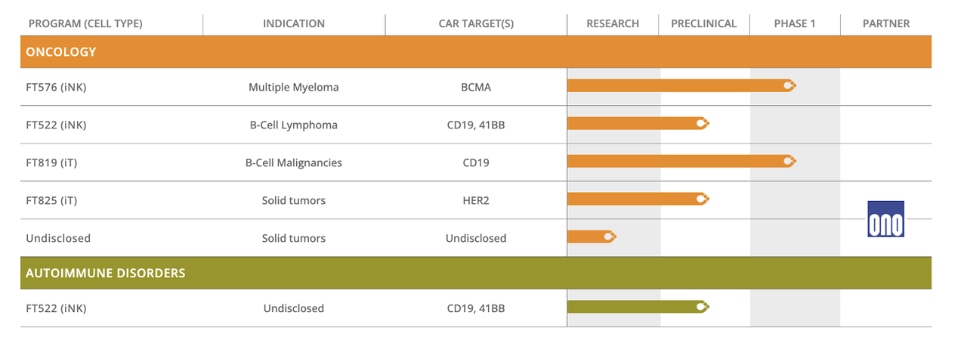Click the B-Cell Malignancies indication cell
The height and width of the screenshot is (340, 967).
point(294,162)
